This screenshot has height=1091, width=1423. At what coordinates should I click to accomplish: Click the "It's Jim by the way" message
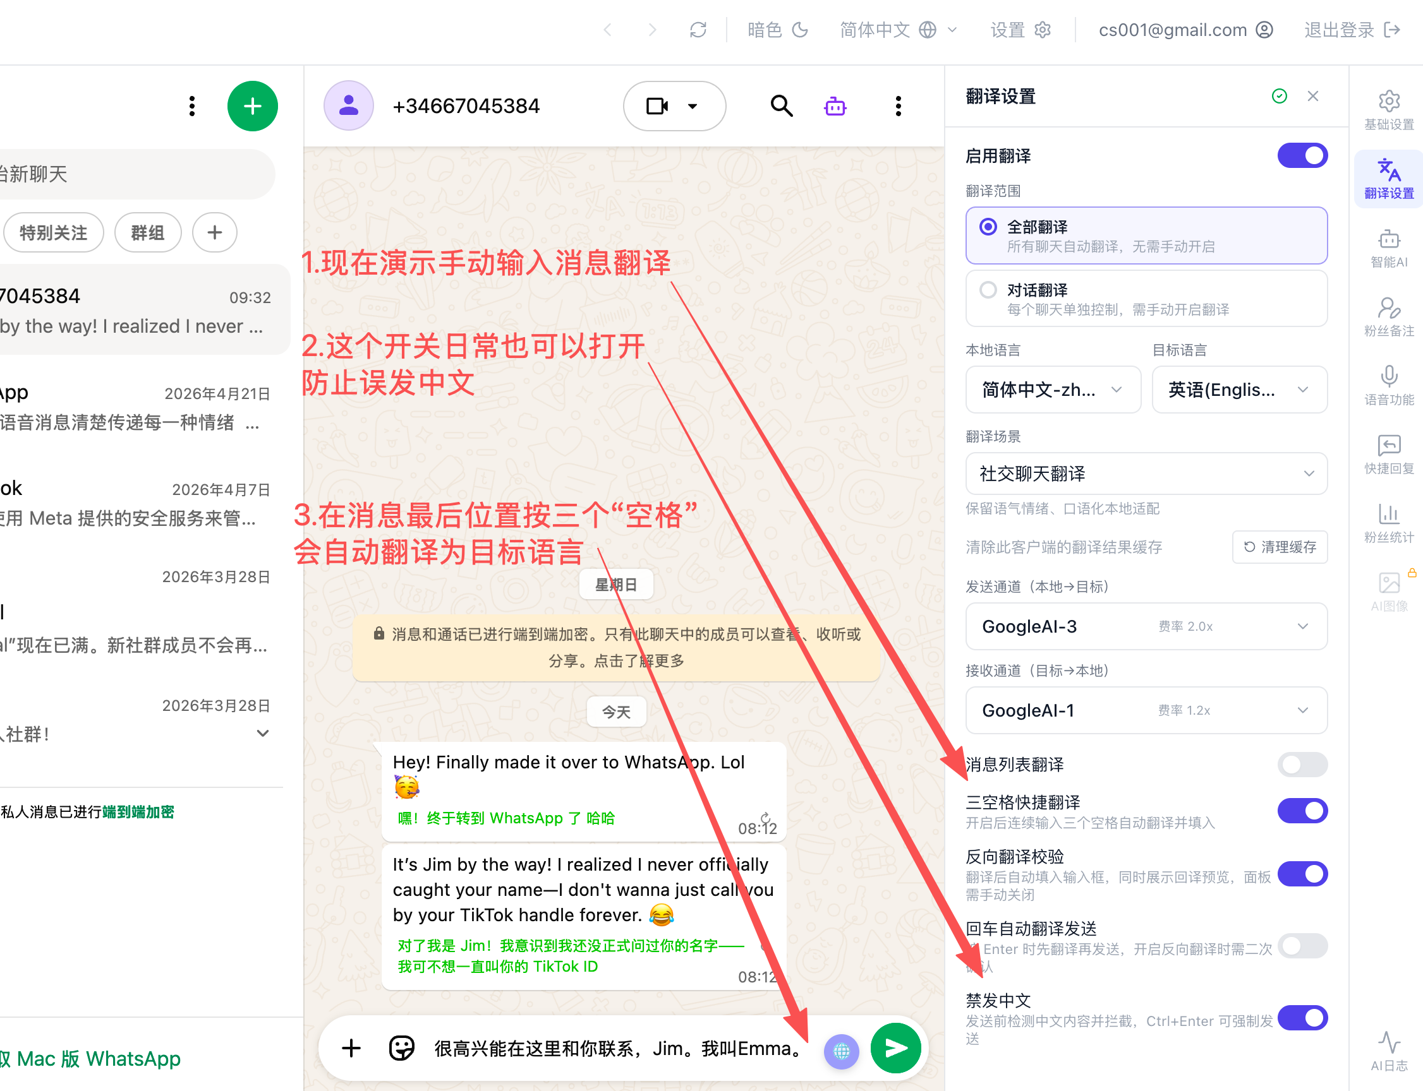[583, 917]
